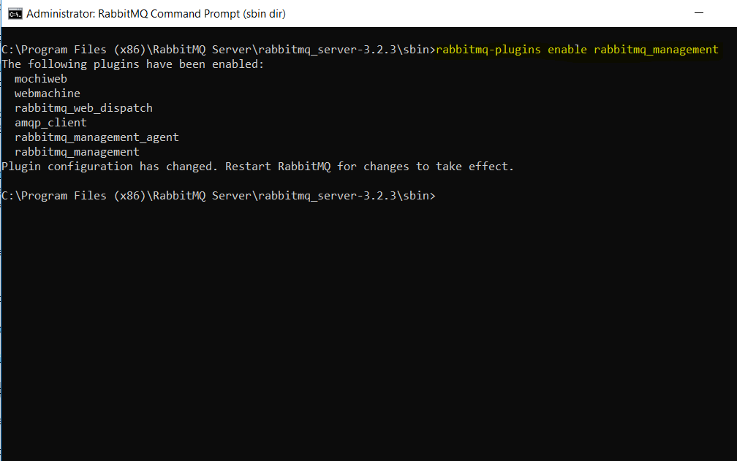Click the amqp_client plugin entry
The height and width of the screenshot is (461, 737).
pos(50,122)
